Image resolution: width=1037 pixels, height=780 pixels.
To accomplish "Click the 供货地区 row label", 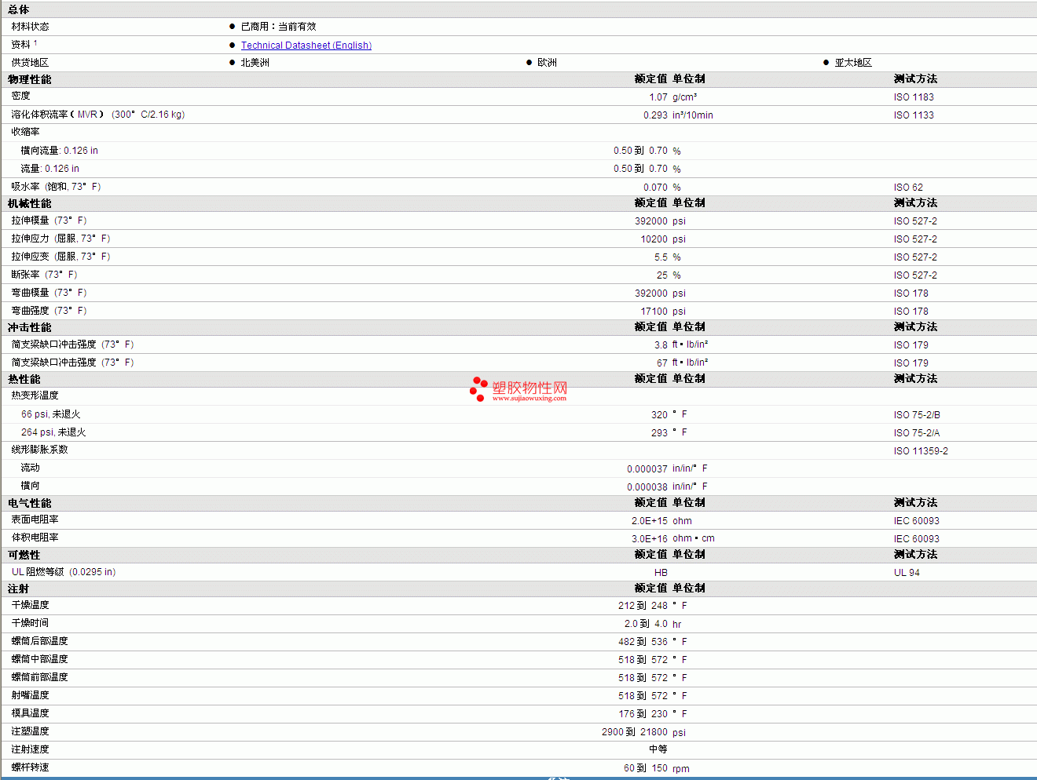I will click(x=30, y=63).
